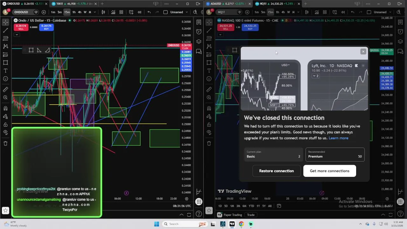Screen dimensions: 407x229
Task: Toggle magnet mode in left window sidebar
Action: tap(5, 108)
